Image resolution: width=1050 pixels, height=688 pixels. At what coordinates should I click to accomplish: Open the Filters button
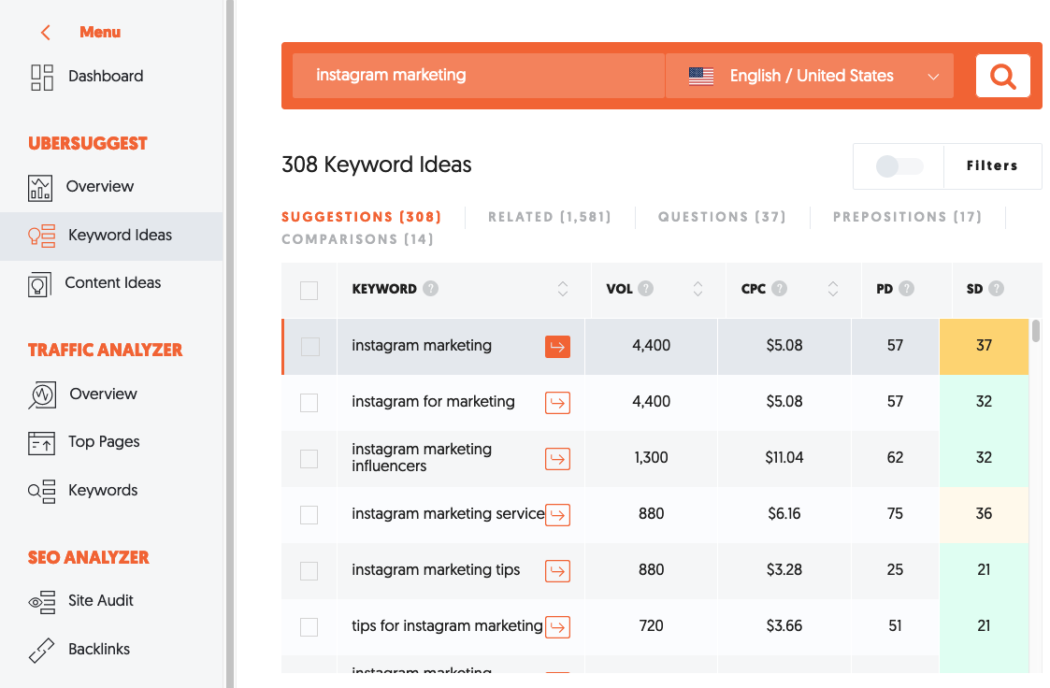pyautogui.click(x=991, y=166)
